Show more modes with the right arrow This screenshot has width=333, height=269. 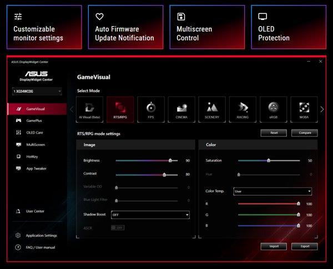click(322, 109)
